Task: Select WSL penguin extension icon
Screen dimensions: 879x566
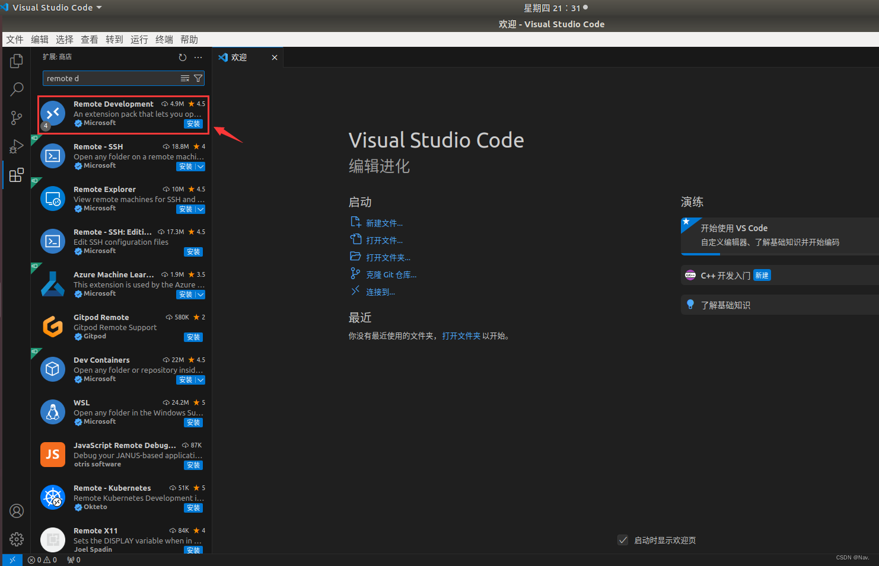Action: (x=53, y=412)
